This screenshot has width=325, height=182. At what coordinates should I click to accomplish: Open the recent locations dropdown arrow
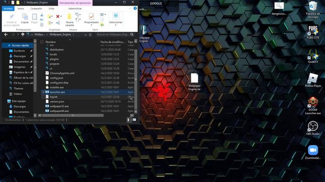[18, 34]
